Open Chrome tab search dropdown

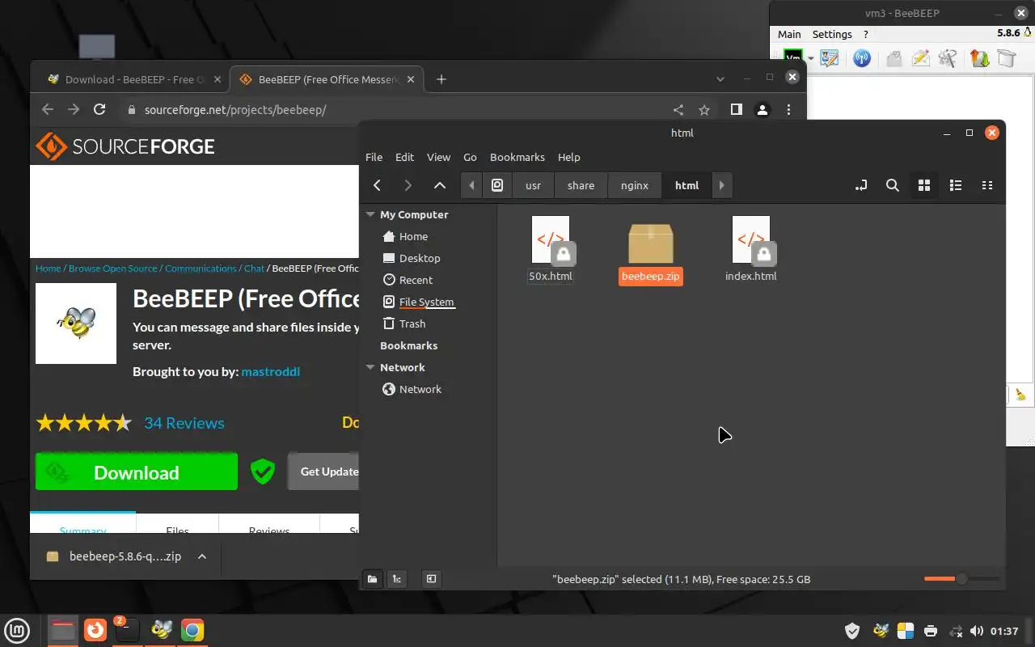[720, 78]
